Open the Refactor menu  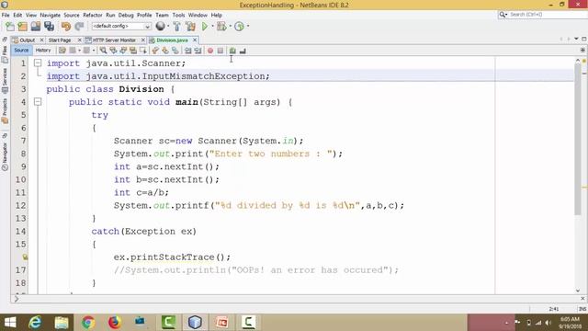coord(93,15)
